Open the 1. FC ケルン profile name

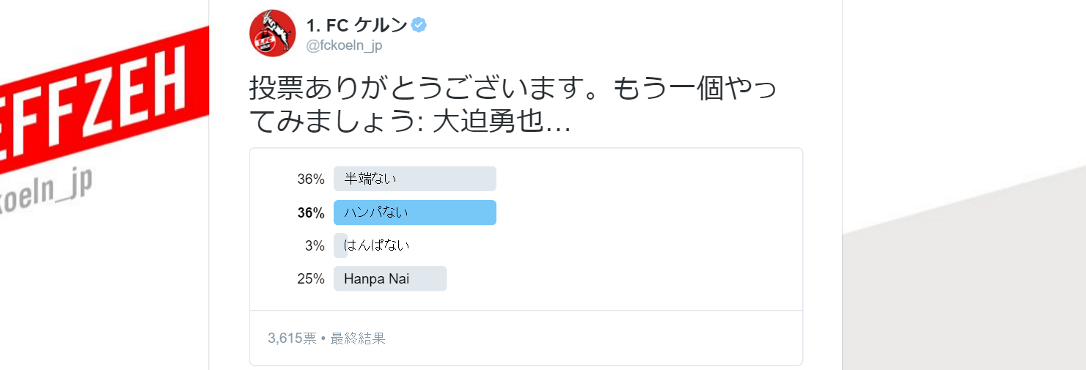(356, 25)
